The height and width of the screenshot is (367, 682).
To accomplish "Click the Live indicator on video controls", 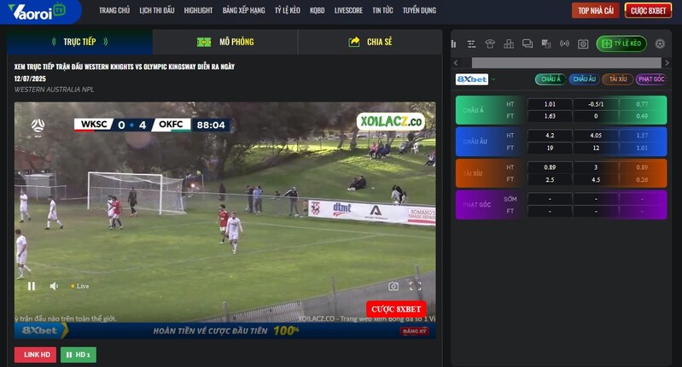I will [x=79, y=286].
